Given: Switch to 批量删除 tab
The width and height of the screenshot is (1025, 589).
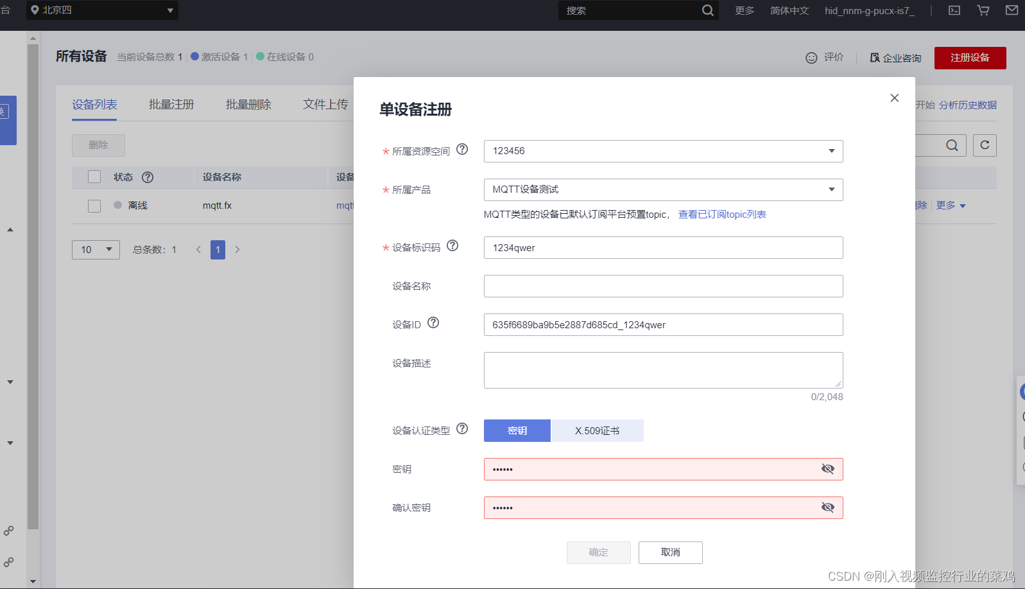Looking at the screenshot, I should click(x=248, y=104).
